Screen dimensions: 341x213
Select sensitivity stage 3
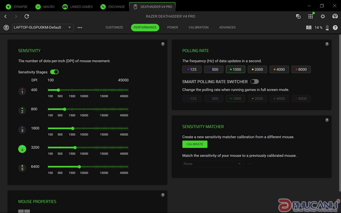pos(22,130)
